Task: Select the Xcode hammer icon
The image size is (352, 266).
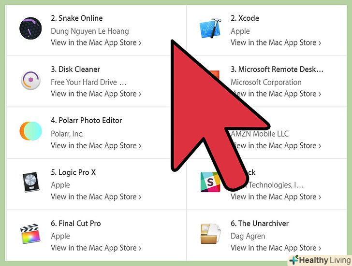Action: (210, 28)
